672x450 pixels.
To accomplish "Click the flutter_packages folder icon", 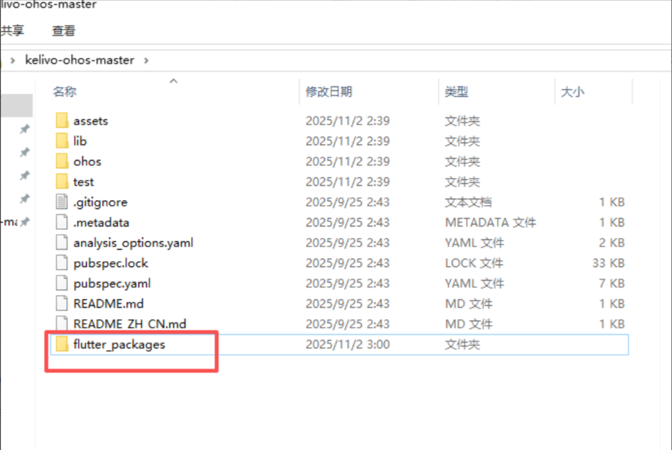I will click(62, 345).
